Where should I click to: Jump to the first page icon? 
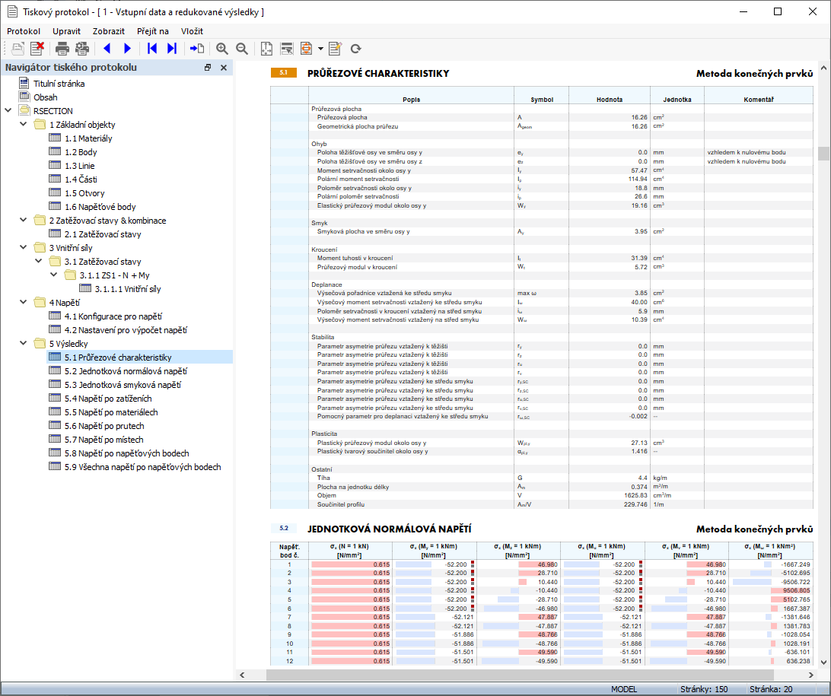click(x=152, y=49)
